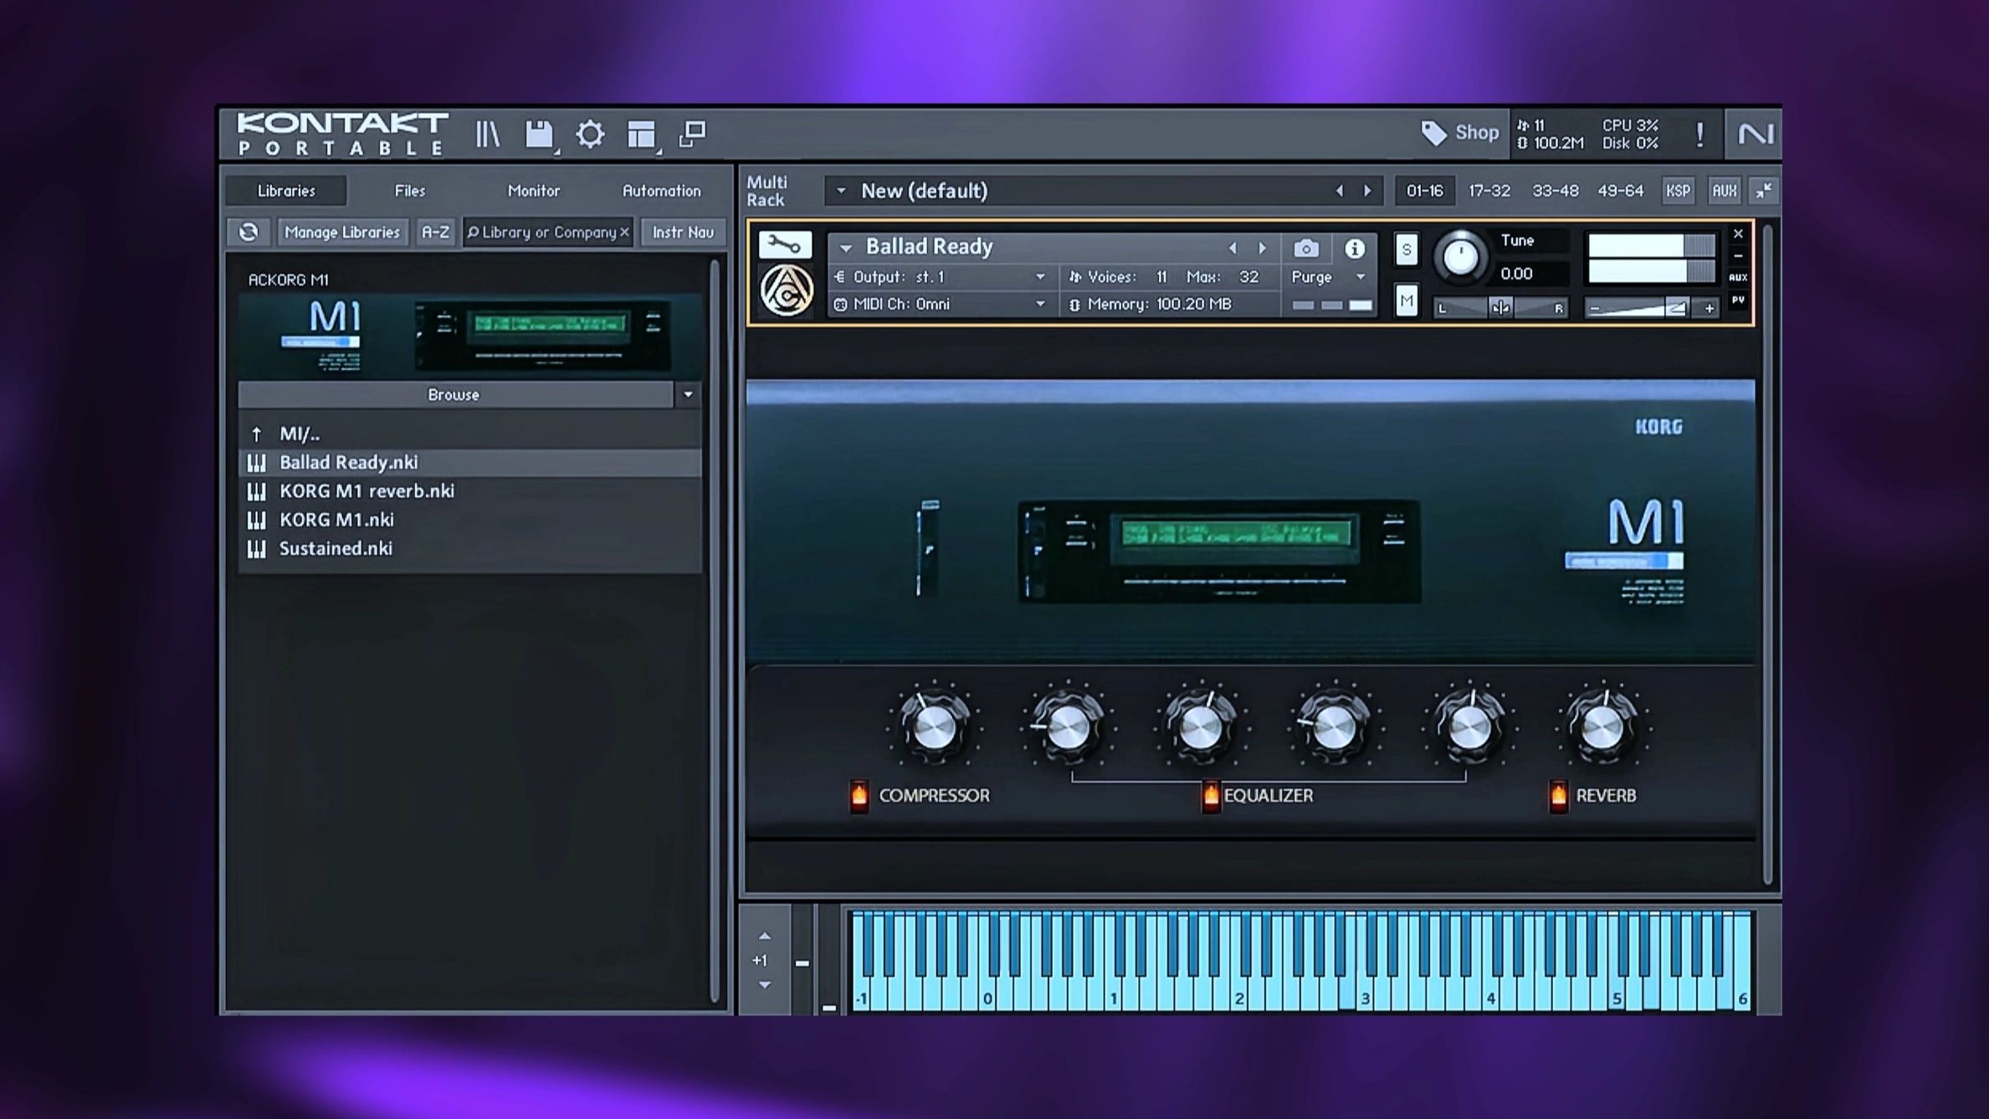This screenshot has height=1119, width=1989.
Task: Click the refresh libraries icon
Action: click(x=249, y=232)
